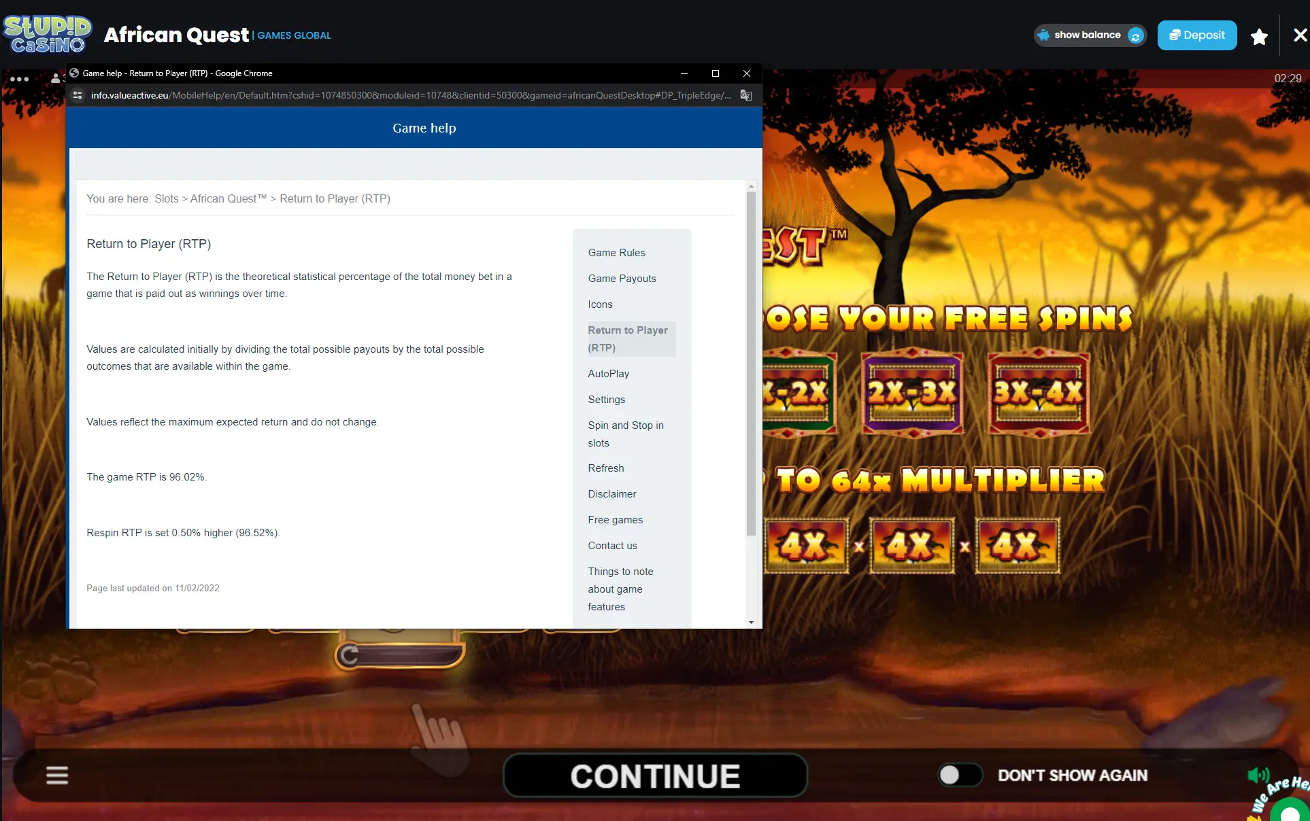Click the URL address bar in help window

point(411,95)
